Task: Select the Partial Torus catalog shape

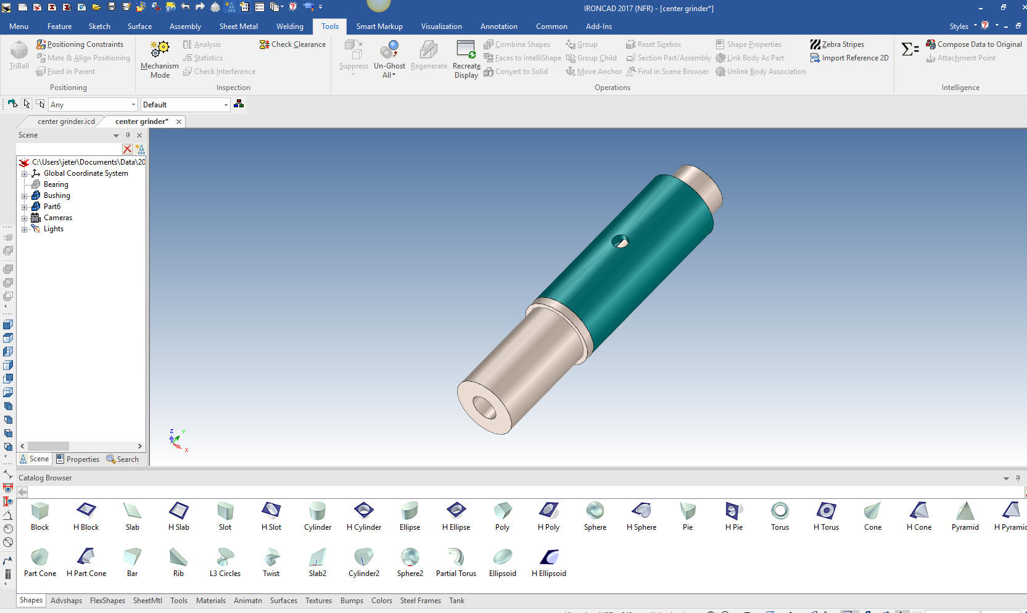Action: (x=456, y=562)
